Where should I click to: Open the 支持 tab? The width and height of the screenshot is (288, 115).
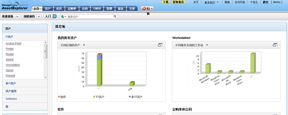point(132,9)
